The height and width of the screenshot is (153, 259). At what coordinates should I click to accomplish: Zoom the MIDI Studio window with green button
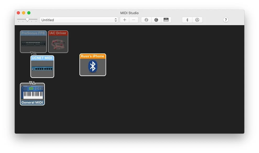(29, 13)
